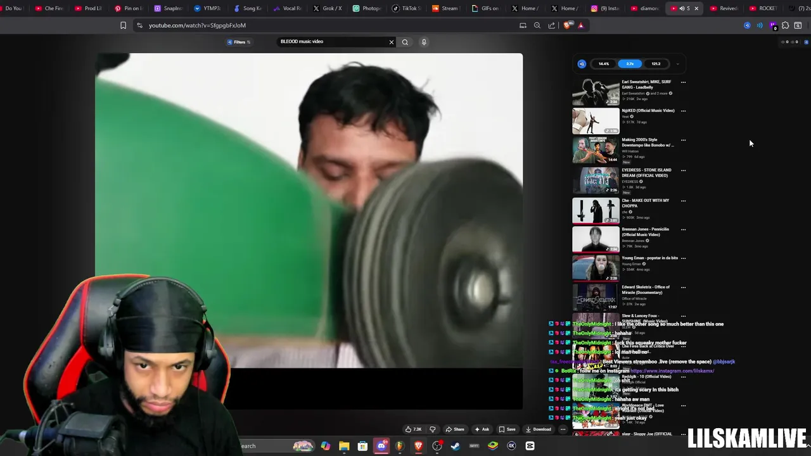Click the blue extension logo on stats bar
The width and height of the screenshot is (811, 456).
click(x=582, y=64)
